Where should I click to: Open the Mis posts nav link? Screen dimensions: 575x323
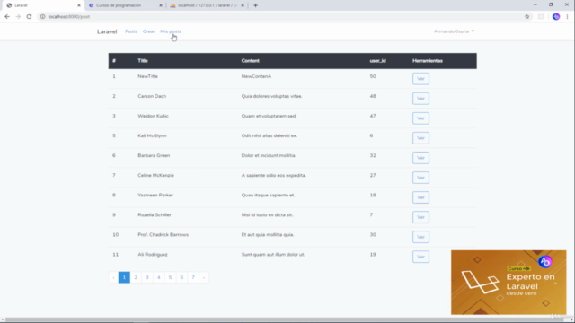click(171, 31)
